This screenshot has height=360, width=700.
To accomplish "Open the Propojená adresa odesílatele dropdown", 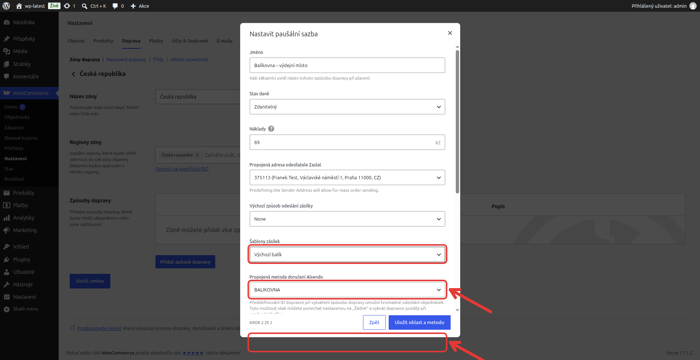I will (347, 177).
